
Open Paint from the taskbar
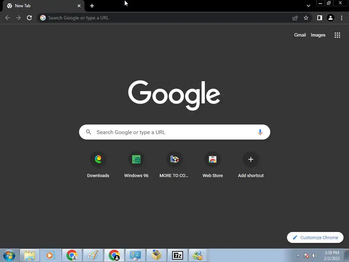tap(93, 255)
